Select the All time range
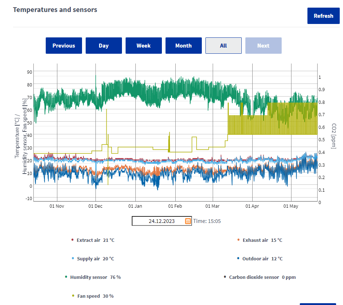The image size is (343, 305). (x=223, y=46)
